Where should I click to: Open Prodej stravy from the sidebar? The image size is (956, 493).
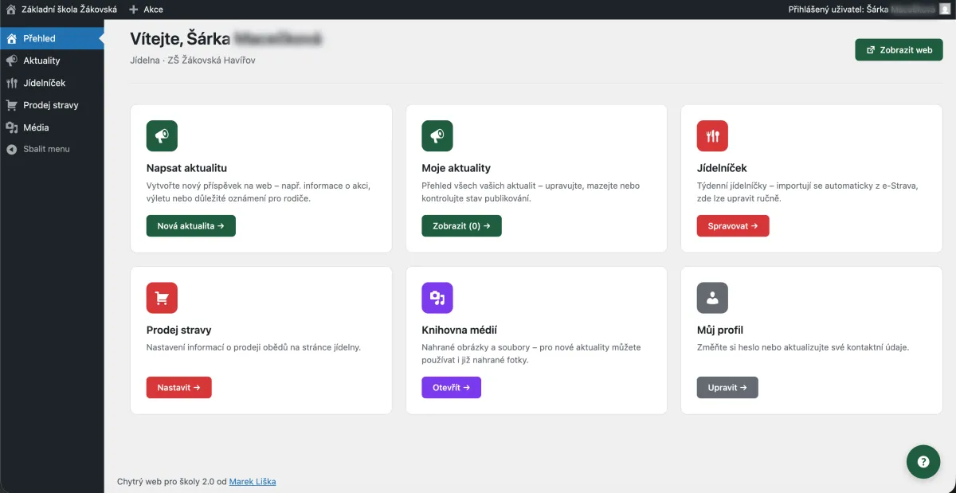click(50, 105)
